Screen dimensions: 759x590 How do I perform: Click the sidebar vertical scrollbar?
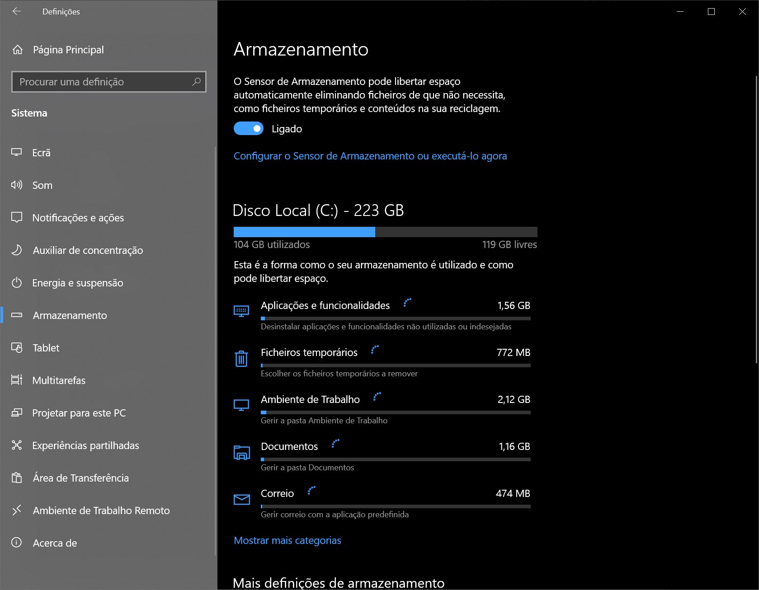click(x=216, y=350)
